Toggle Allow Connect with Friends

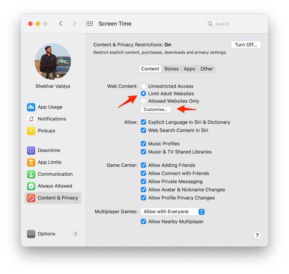[143, 173]
